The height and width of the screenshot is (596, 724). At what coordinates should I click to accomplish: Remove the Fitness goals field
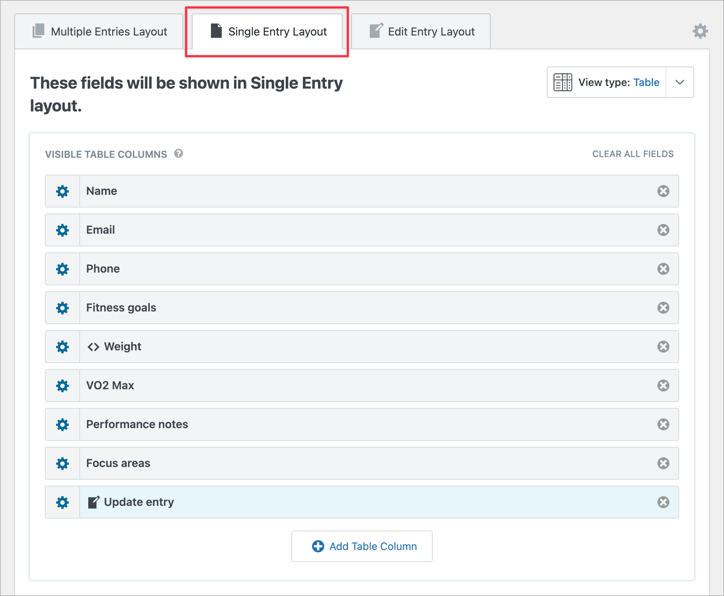point(663,308)
